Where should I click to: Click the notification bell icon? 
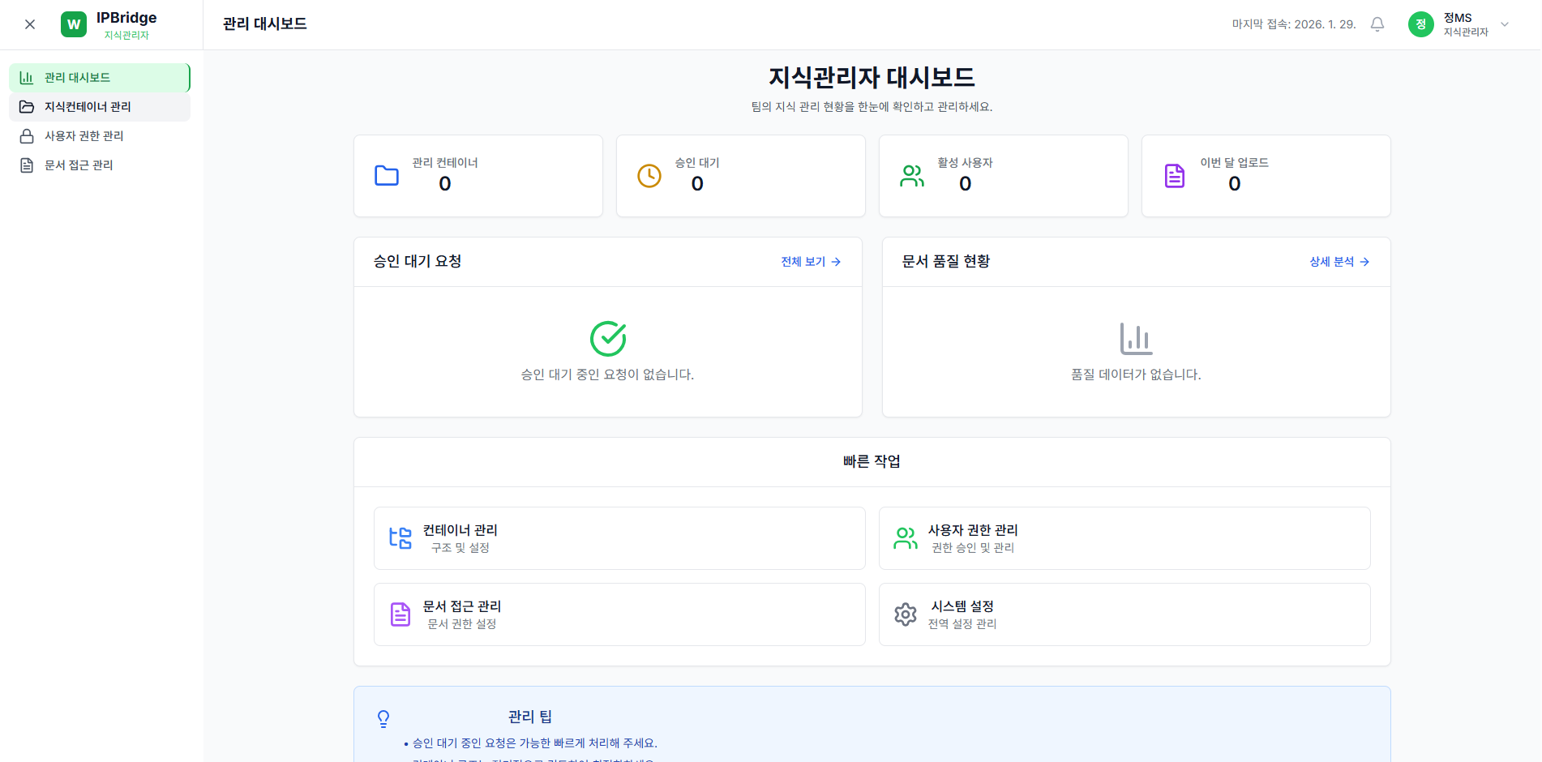(x=1377, y=24)
